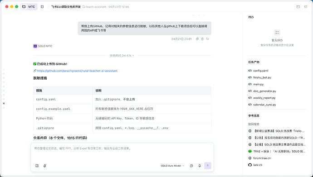Open reference TRAE × 脉脉 AI 无限职场
The width and height of the screenshot is (313, 177).
click(277, 151)
